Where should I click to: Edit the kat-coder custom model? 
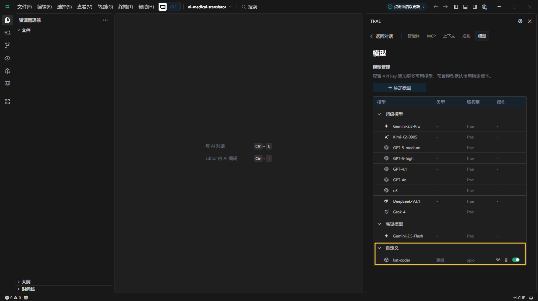498,260
